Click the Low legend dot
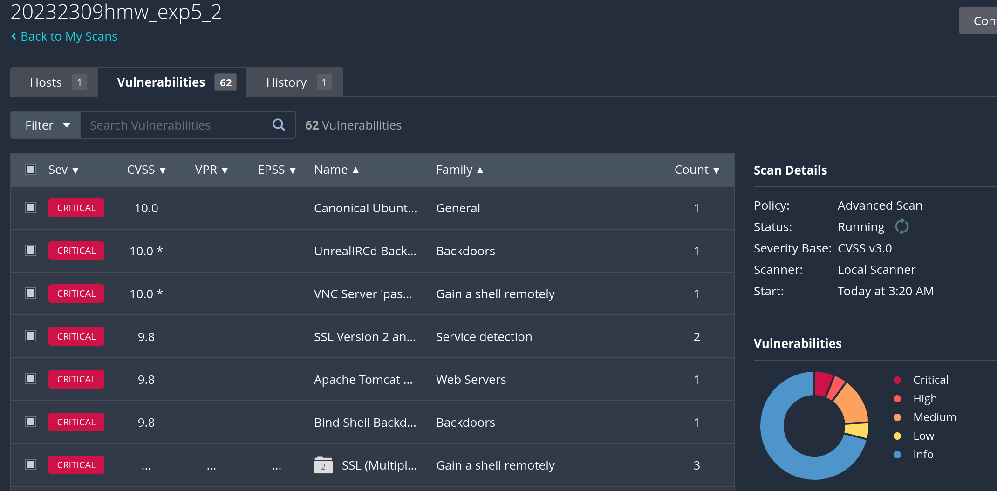Image resolution: width=997 pixels, height=491 pixels. (897, 436)
